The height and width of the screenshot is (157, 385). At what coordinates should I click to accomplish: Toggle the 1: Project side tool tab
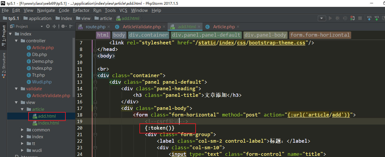coord(4,35)
